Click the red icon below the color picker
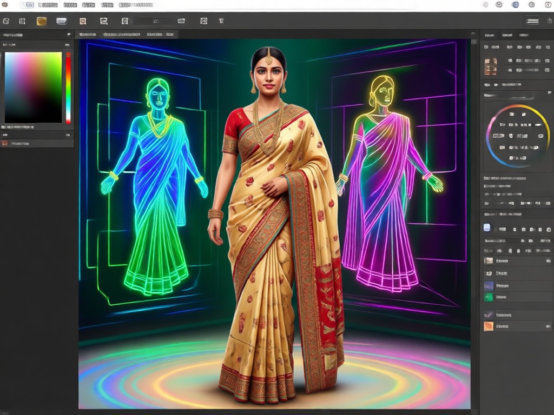 [x=4, y=143]
